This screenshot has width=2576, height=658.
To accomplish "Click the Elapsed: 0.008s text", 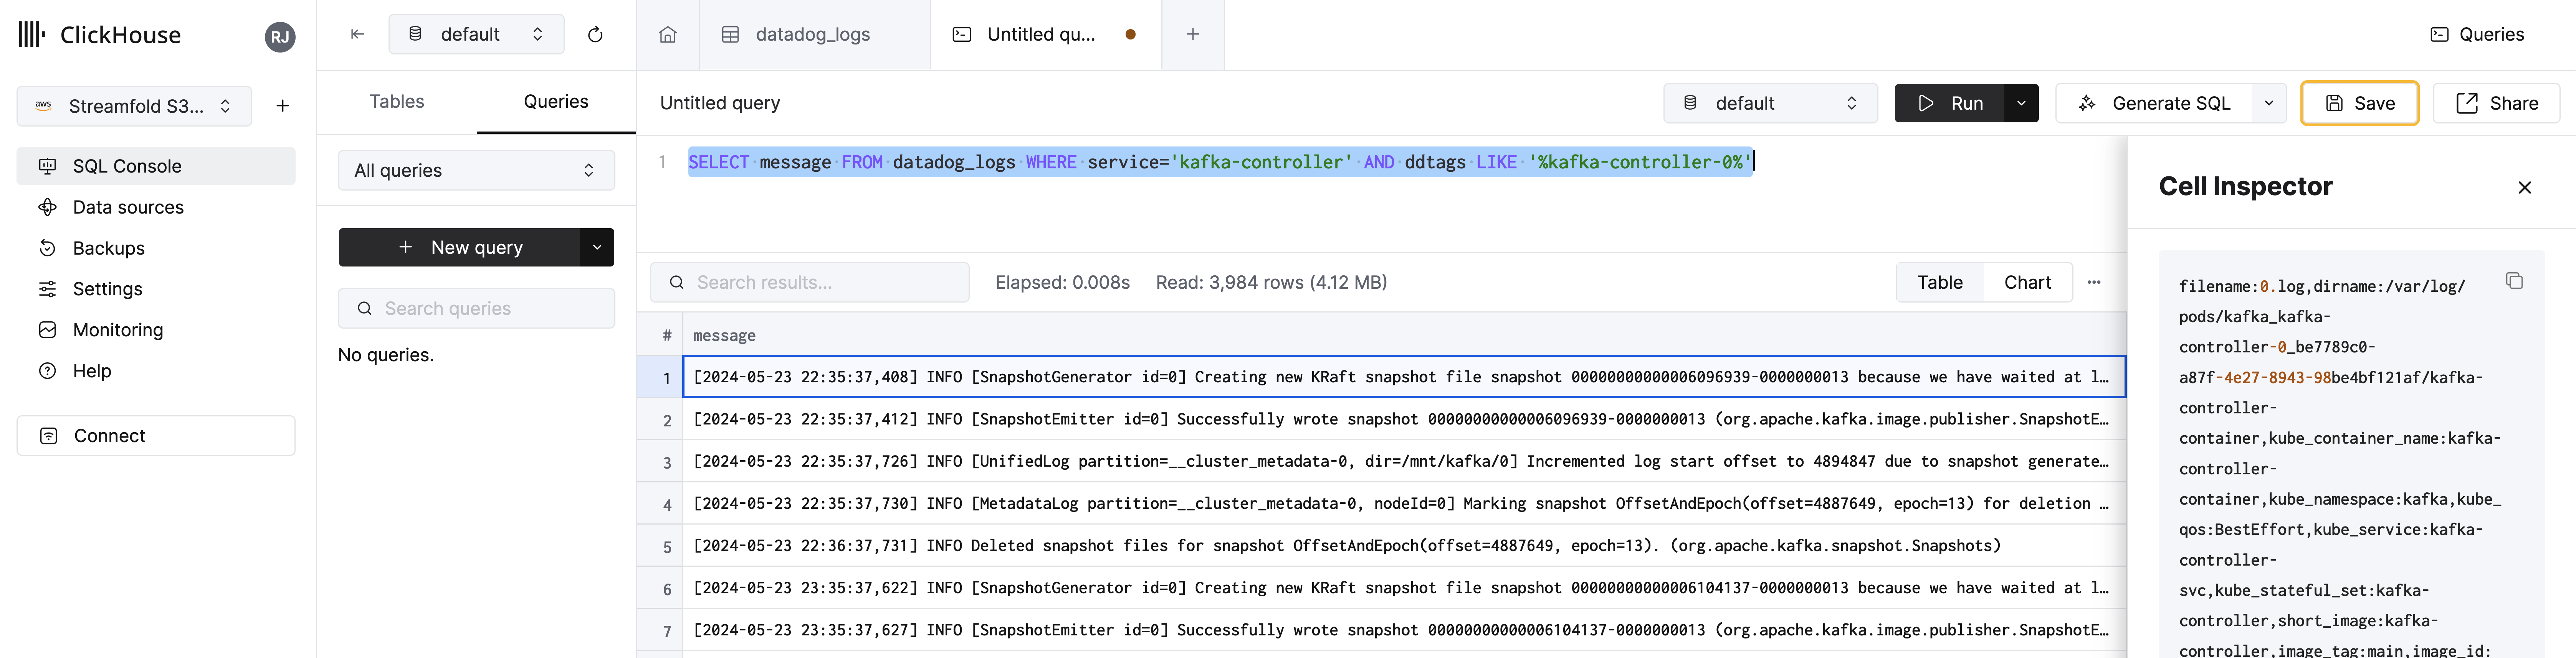I will (x=1062, y=283).
